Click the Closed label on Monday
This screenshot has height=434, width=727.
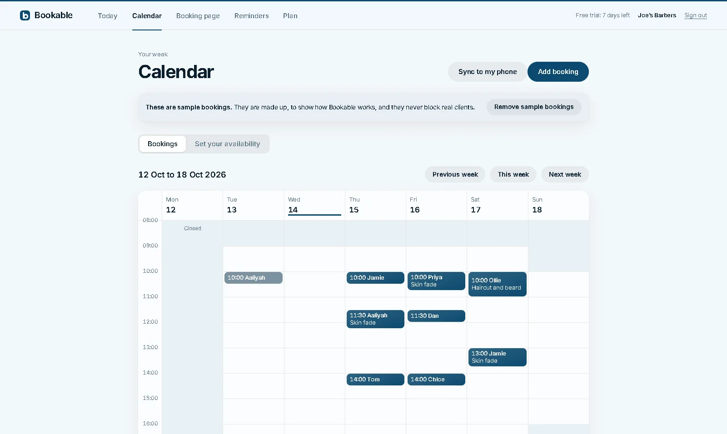tap(193, 228)
